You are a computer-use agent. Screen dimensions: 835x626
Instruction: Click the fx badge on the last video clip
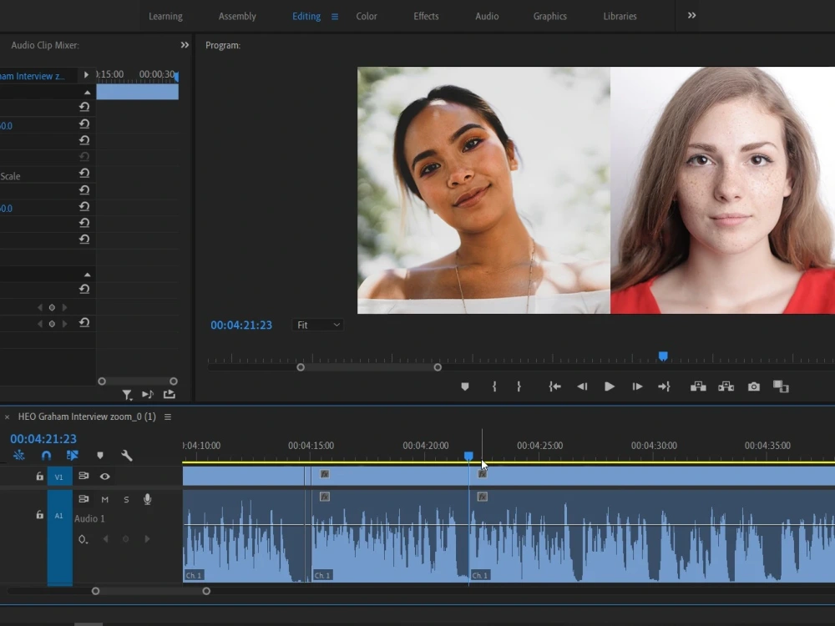[483, 474]
